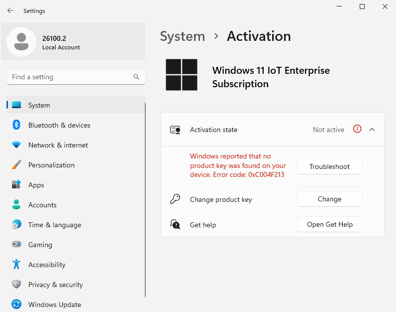396x312 pixels.
Task: Click the Apps icon in sidebar
Action: tap(16, 184)
